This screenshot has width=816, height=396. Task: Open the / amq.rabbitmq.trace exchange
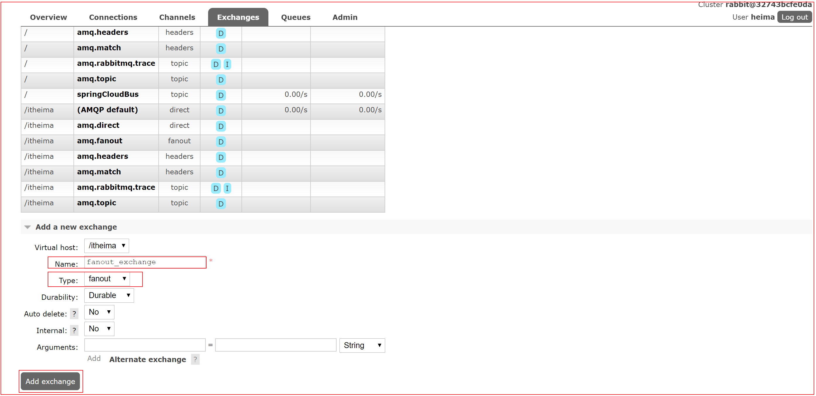(116, 63)
